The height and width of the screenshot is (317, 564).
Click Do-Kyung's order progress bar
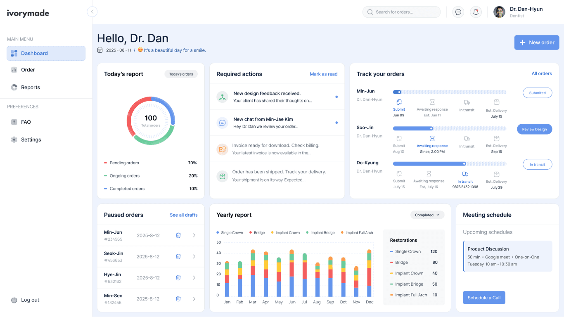click(x=450, y=164)
